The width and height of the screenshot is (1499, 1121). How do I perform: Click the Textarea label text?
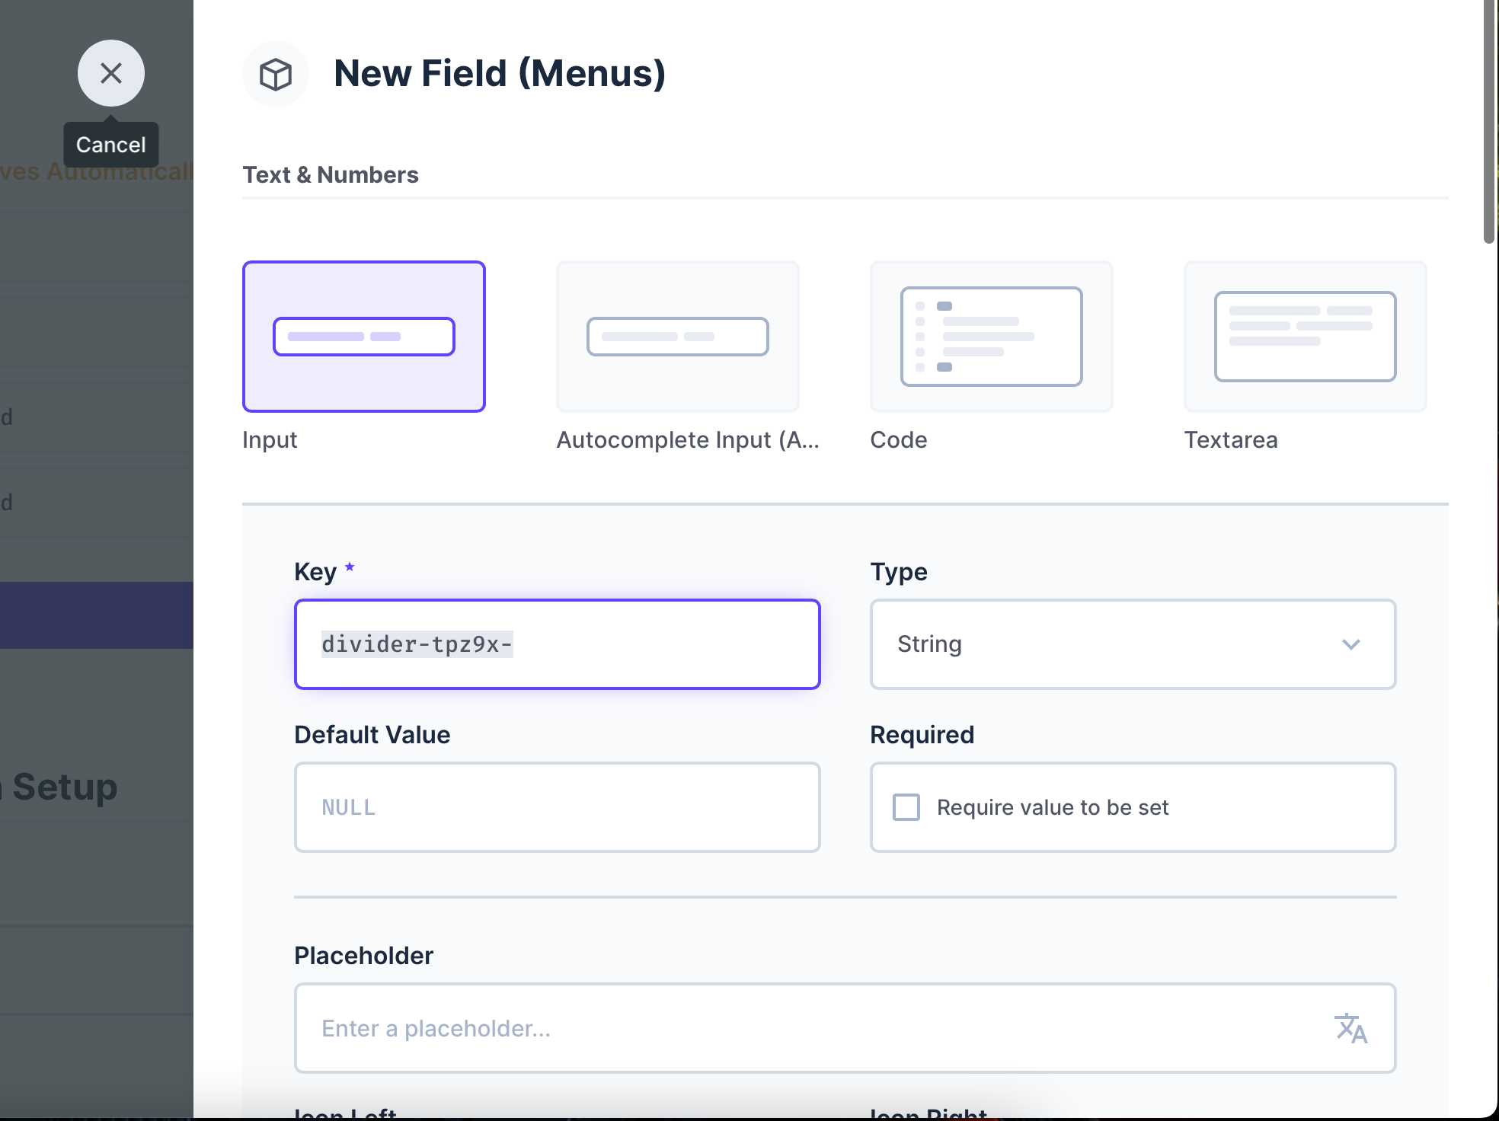point(1231,439)
